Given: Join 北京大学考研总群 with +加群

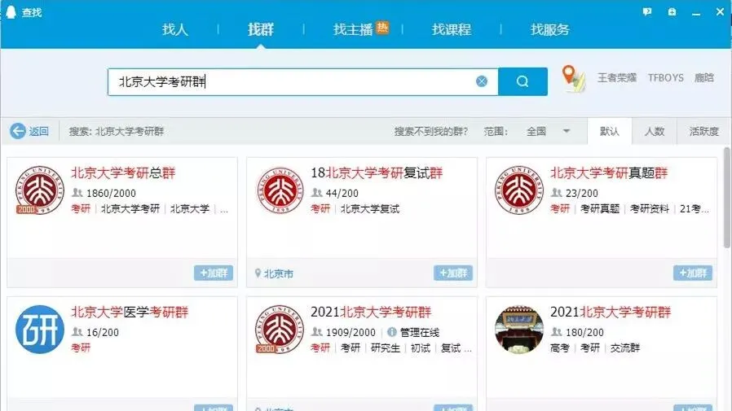Looking at the screenshot, I should click(x=214, y=273).
